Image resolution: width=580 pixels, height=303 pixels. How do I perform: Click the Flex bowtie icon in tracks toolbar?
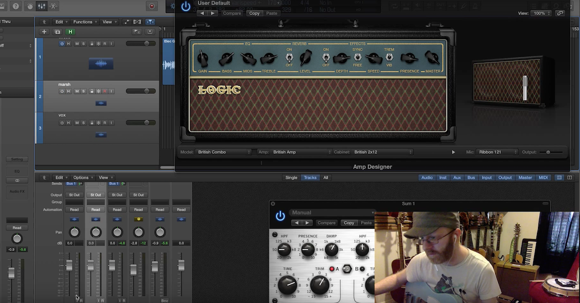tap(137, 22)
